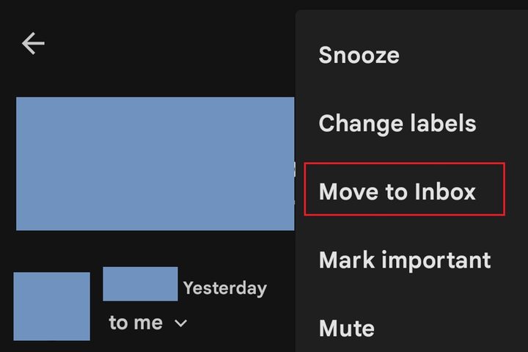Image resolution: width=528 pixels, height=352 pixels.
Task: Click the "Yesterday" timestamp
Action: [224, 288]
